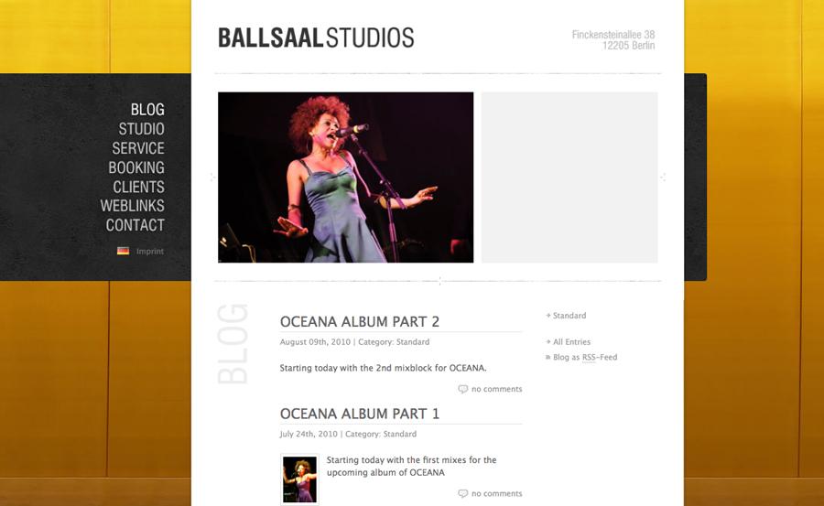Click the right slideshow arrow
The width and height of the screenshot is (824, 506).
click(x=663, y=178)
